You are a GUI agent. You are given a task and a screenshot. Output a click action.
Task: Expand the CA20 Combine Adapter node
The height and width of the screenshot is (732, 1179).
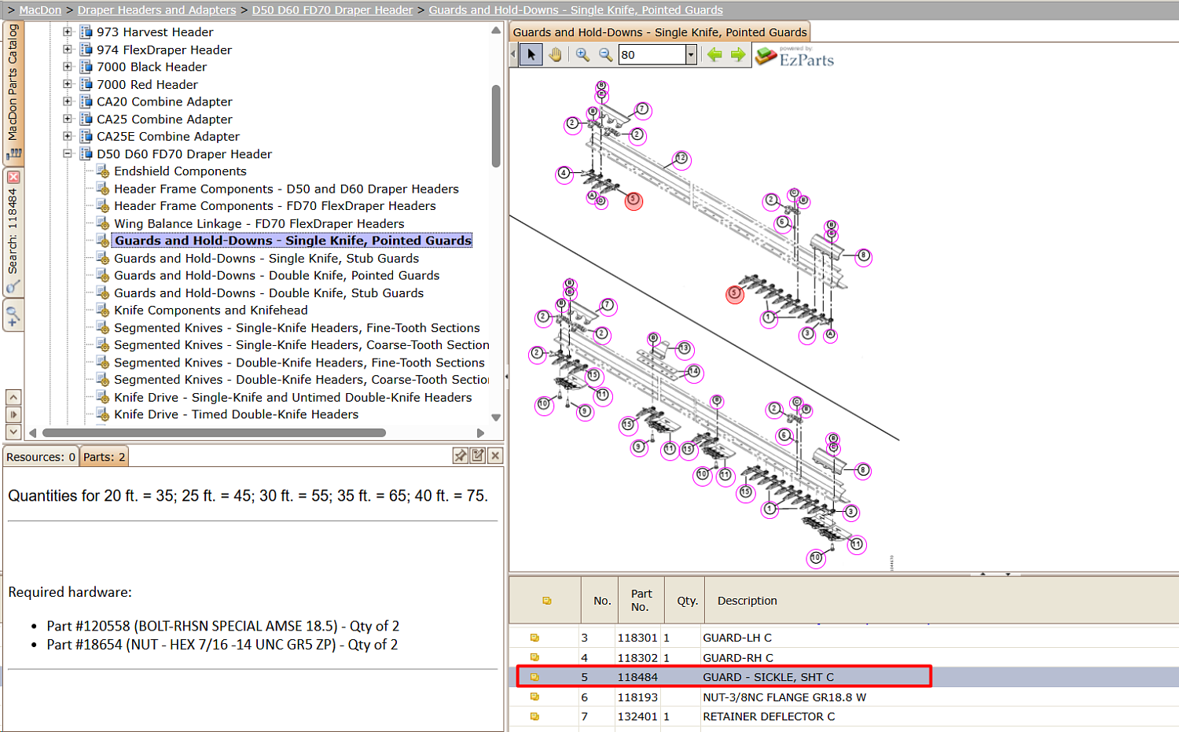coord(68,101)
